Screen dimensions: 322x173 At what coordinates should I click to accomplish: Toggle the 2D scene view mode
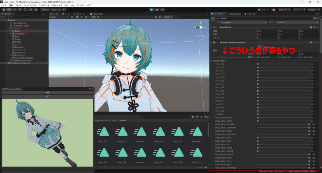coord(72,17)
